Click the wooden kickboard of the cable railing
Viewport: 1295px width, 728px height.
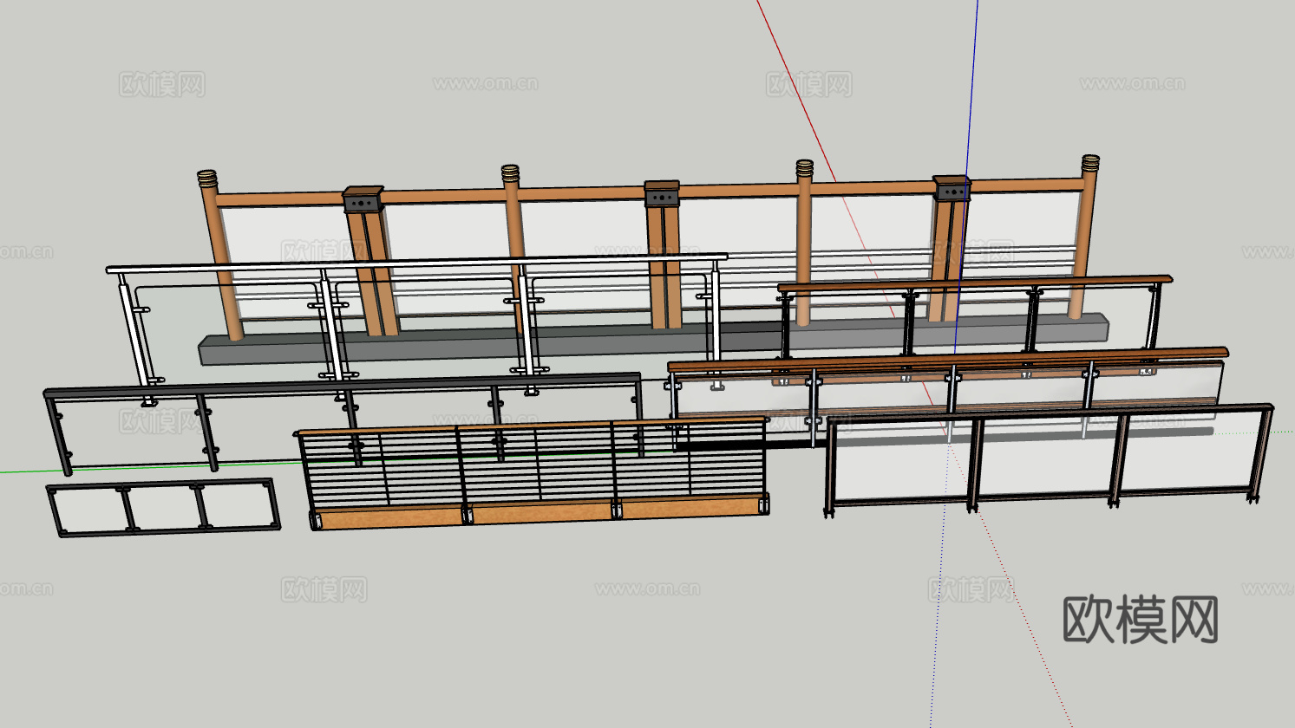[538, 514]
